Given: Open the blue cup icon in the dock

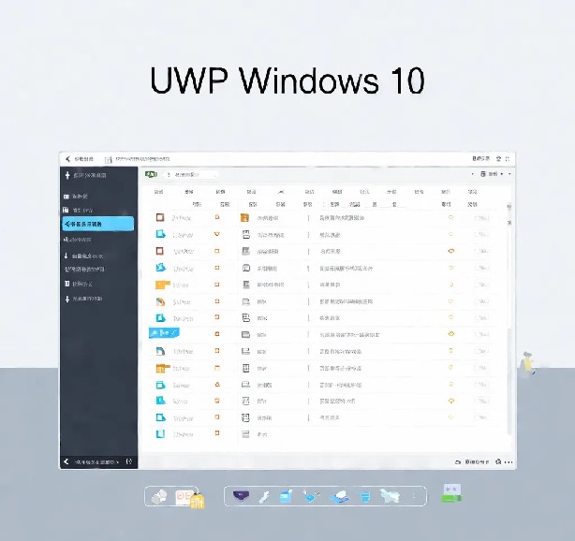Looking at the screenshot, I should (x=365, y=497).
